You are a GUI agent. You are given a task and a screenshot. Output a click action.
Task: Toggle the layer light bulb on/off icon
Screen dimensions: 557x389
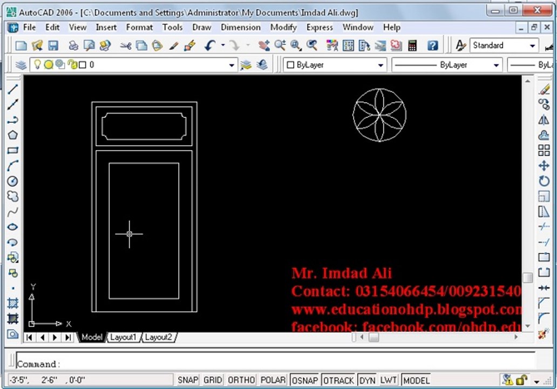coord(37,64)
